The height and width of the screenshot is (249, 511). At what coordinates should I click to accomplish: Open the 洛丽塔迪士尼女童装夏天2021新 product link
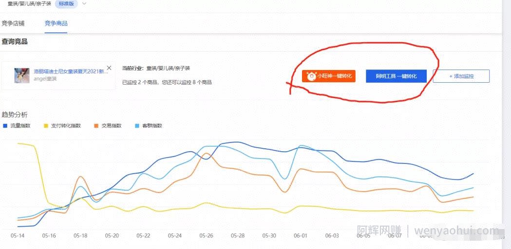click(x=71, y=71)
